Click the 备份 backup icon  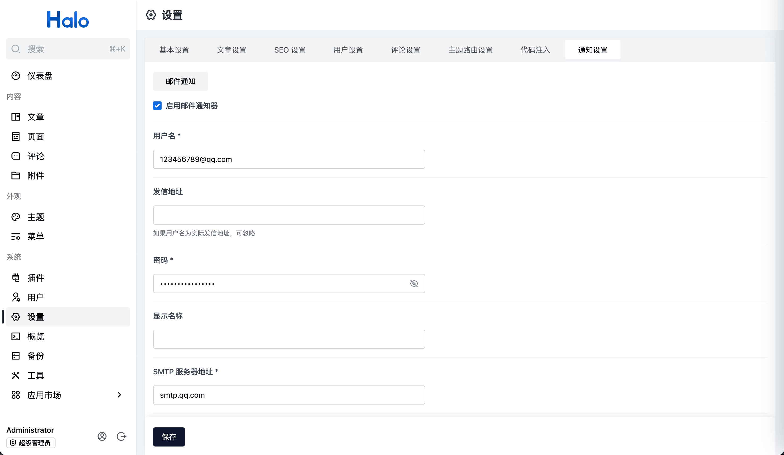[x=16, y=355]
